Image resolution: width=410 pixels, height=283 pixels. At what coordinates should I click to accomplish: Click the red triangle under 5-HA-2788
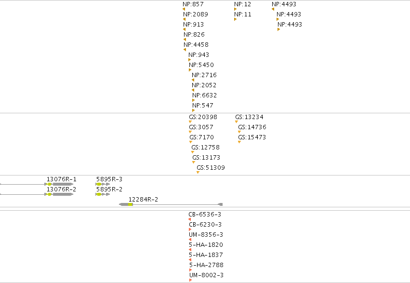click(190, 270)
